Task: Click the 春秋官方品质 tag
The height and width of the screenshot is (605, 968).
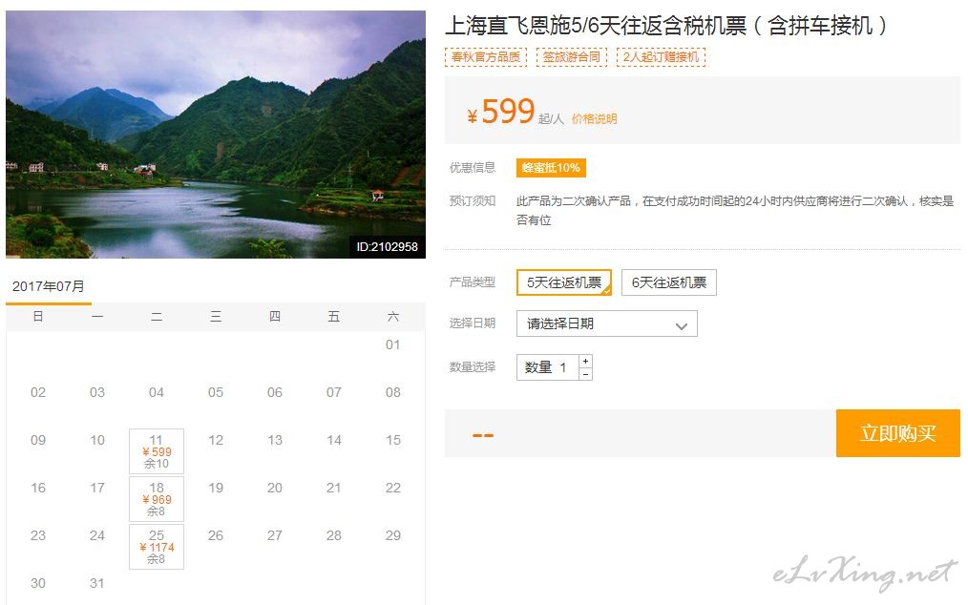Action: 486,57
